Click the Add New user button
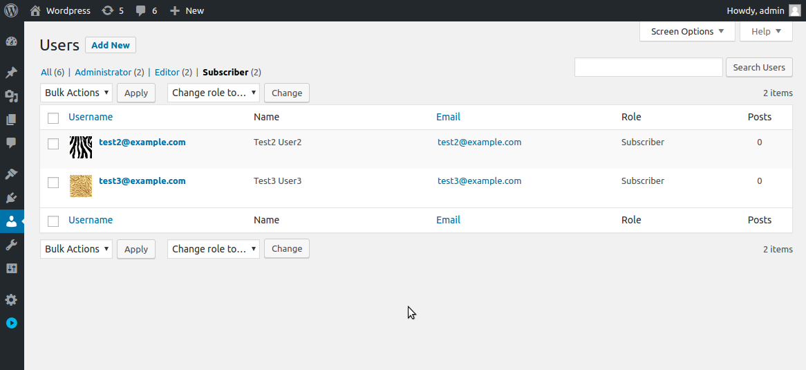 111,45
